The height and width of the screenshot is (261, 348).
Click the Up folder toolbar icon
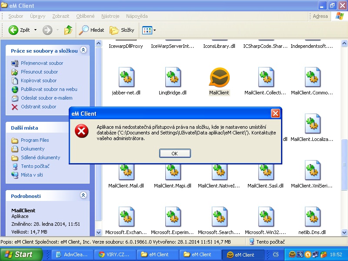pos(68,30)
